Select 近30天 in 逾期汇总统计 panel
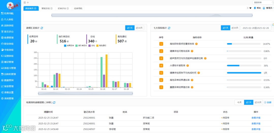The width and height of the screenshot is (274, 133). [139, 28]
